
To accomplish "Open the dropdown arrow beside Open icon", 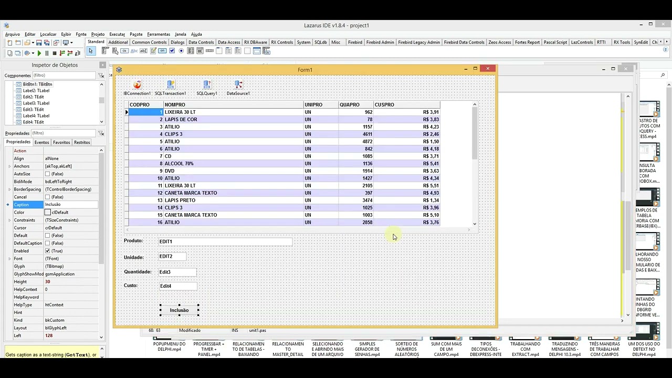I will click(33, 43).
